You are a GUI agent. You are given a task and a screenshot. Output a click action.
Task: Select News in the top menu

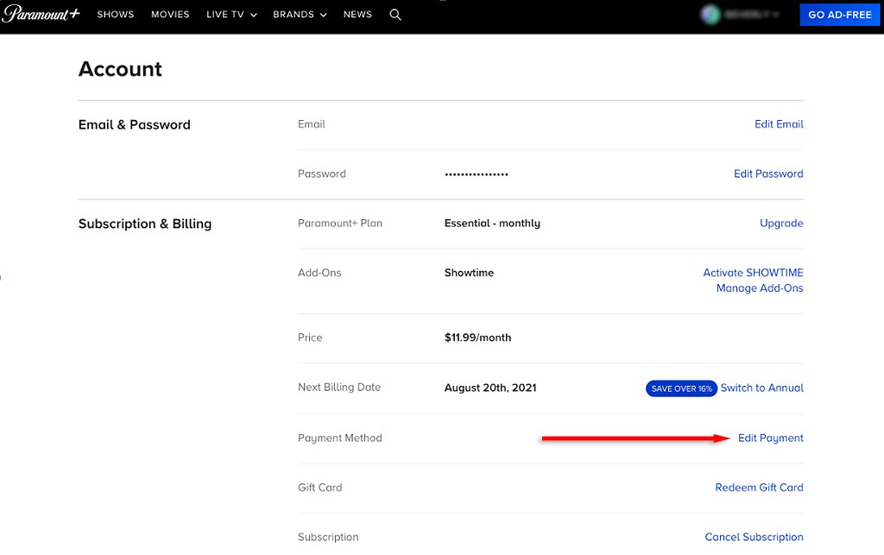click(x=357, y=15)
